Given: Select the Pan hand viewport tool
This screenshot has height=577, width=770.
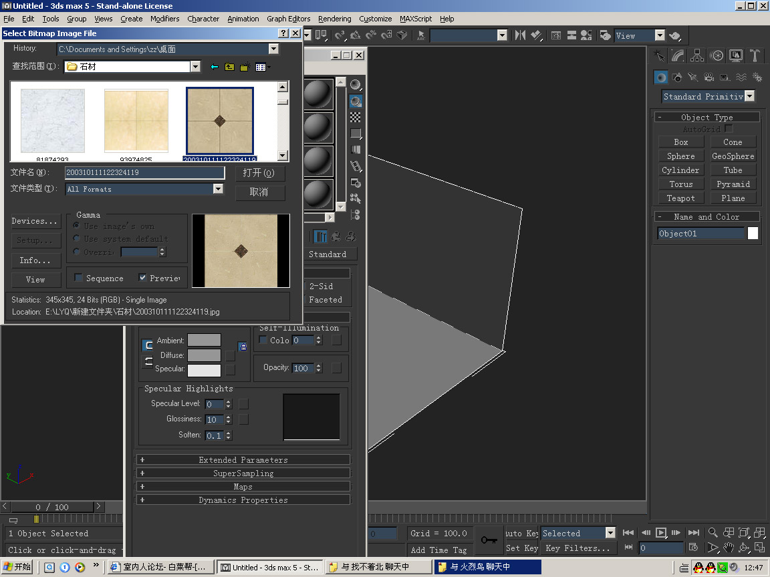Looking at the screenshot, I should (729, 548).
